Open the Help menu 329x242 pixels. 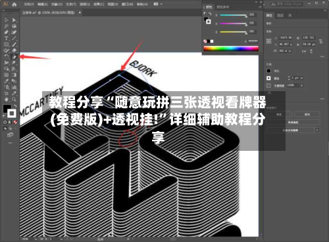pos(142,4)
